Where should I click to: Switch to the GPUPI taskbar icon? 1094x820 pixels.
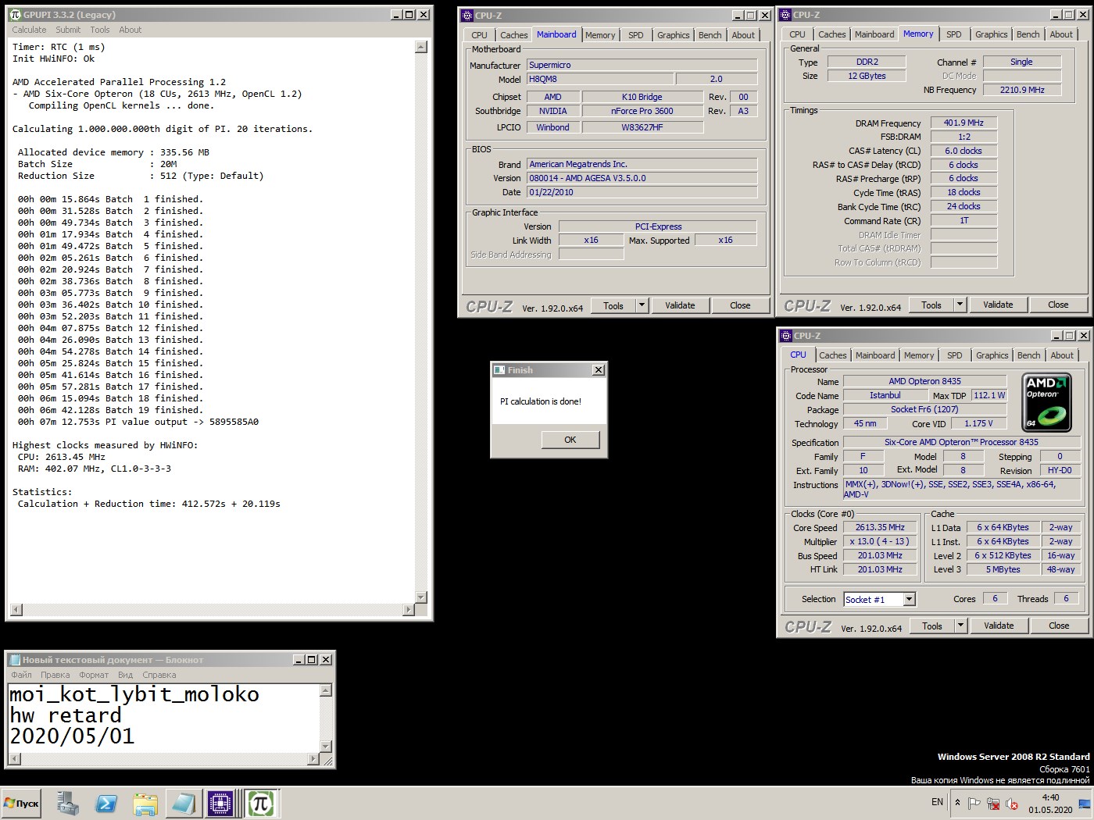click(x=261, y=803)
